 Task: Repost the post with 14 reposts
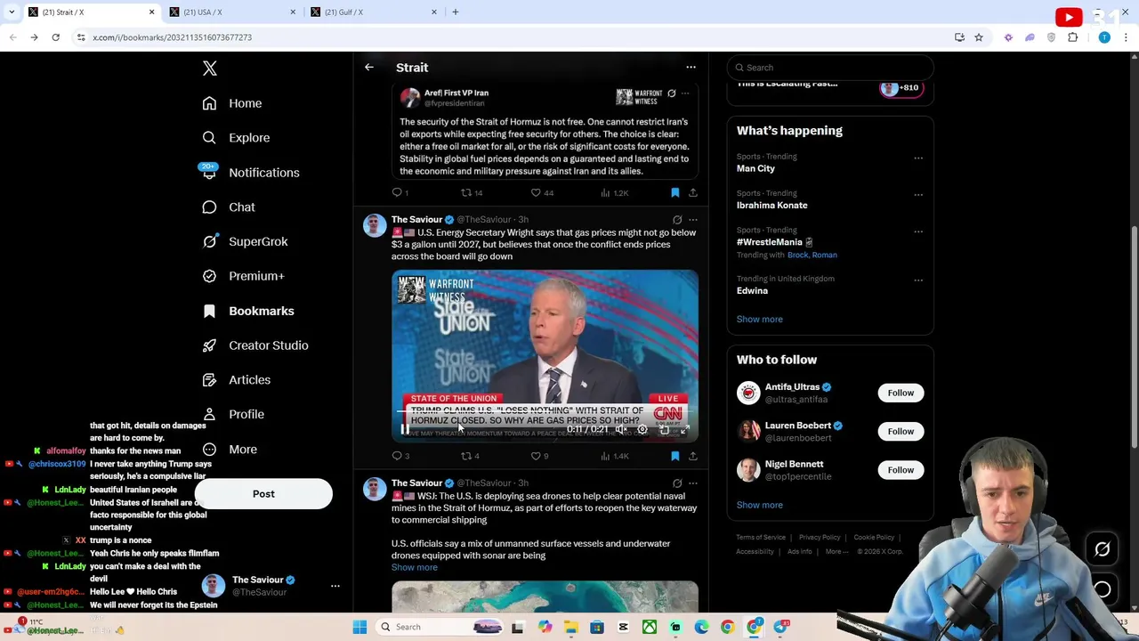coord(472,192)
